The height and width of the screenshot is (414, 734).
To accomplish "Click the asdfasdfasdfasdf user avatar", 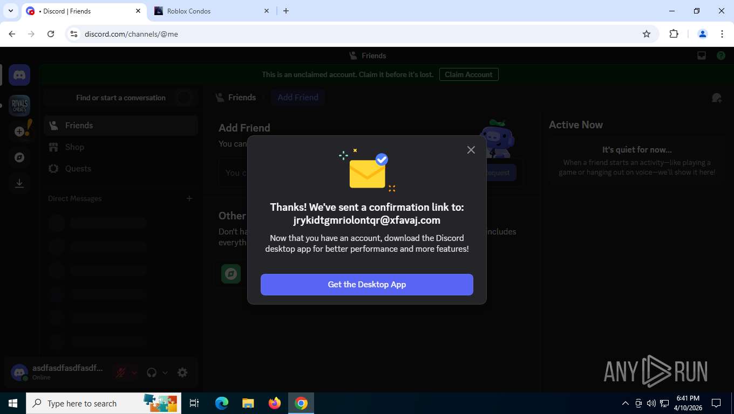I will 19,372.
